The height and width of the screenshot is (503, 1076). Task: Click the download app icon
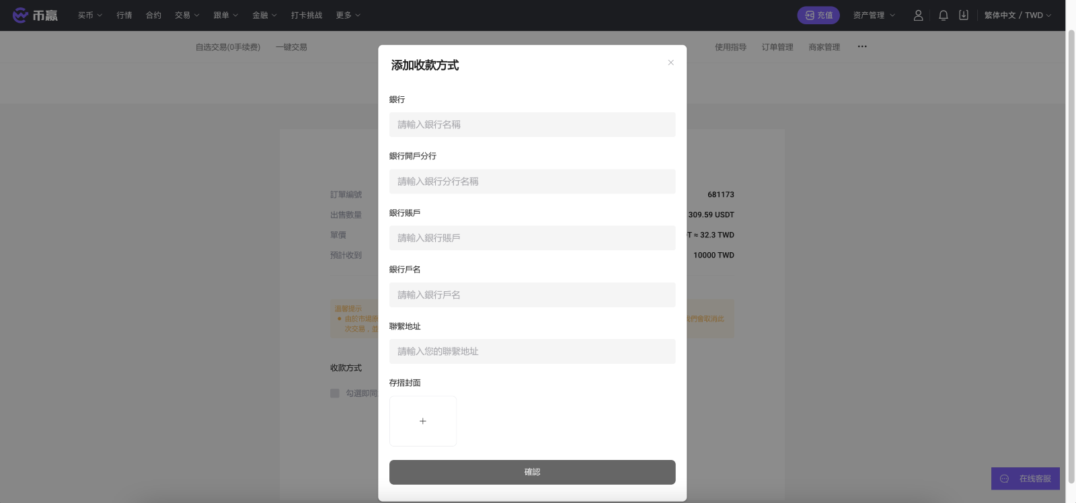tap(964, 15)
